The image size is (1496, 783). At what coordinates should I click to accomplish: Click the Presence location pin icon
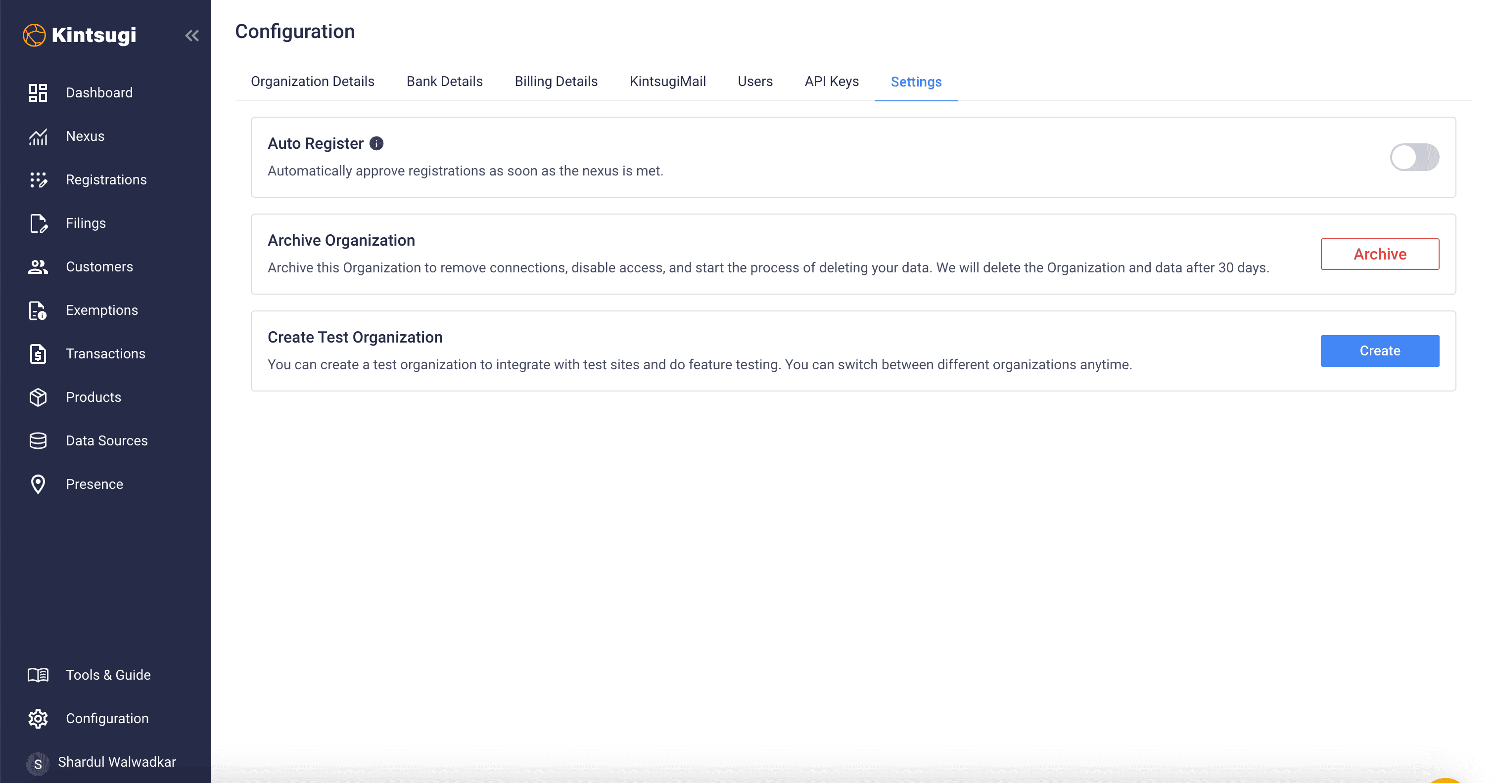click(x=38, y=484)
